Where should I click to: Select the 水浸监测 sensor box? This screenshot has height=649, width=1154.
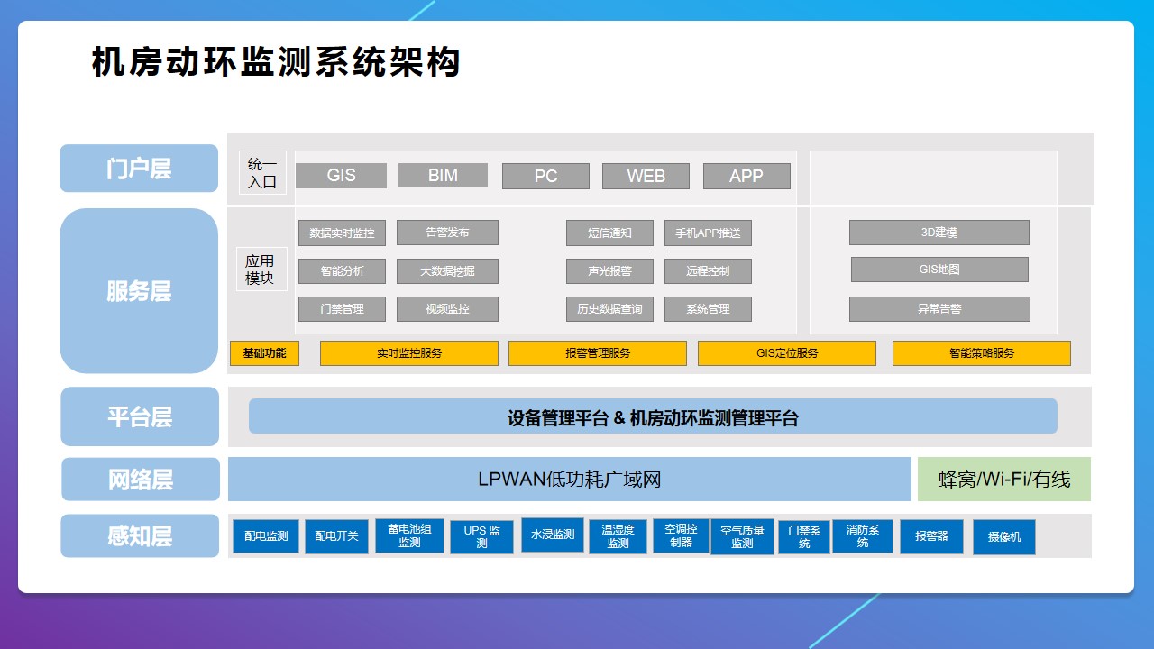552,535
